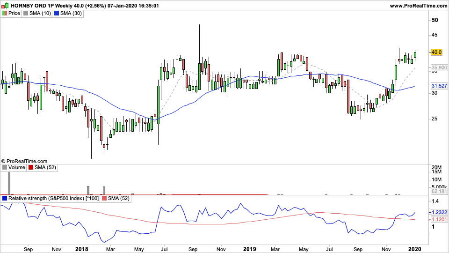Click the 25 price axis label
449x253 pixels.
[x=435, y=119]
